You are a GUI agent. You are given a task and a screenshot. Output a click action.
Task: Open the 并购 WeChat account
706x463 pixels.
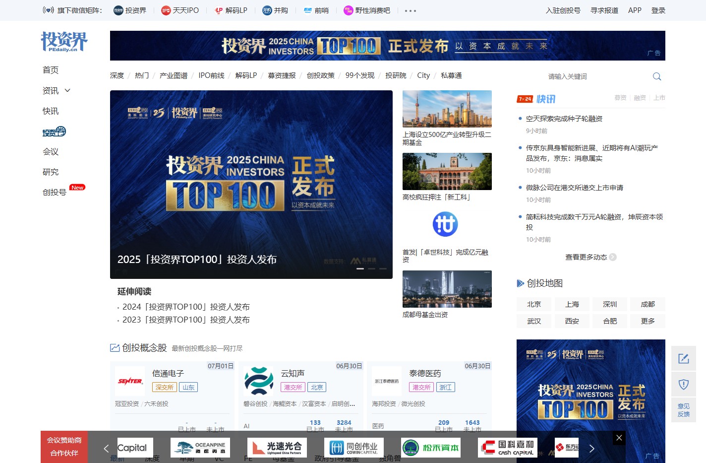275,10
